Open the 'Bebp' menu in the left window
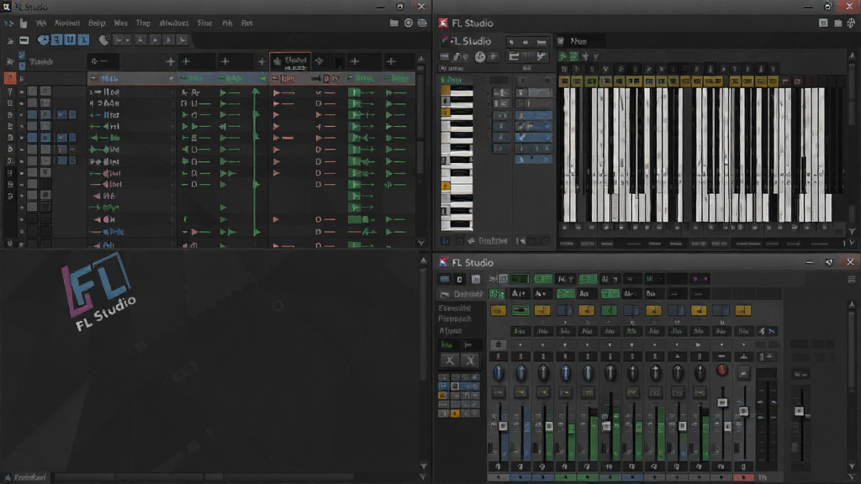Viewport: 861px width, 484px height. (97, 23)
